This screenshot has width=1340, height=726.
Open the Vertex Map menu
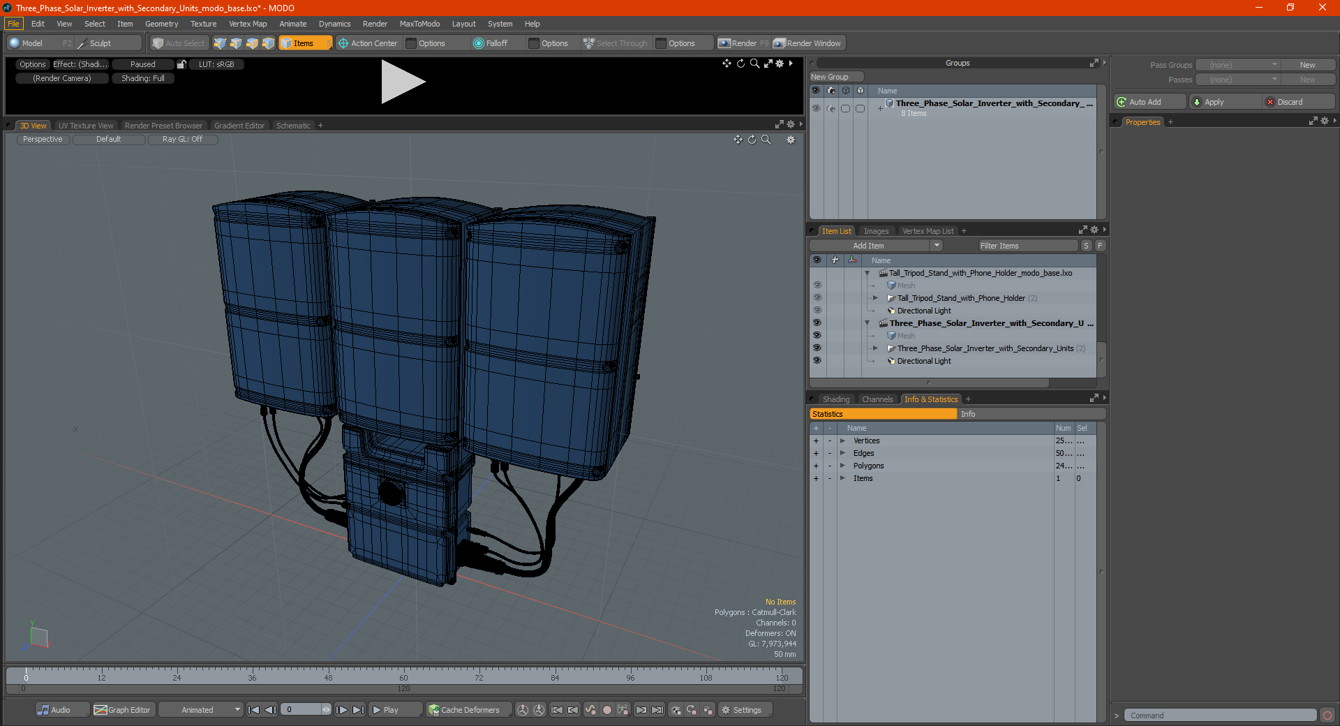tap(248, 24)
